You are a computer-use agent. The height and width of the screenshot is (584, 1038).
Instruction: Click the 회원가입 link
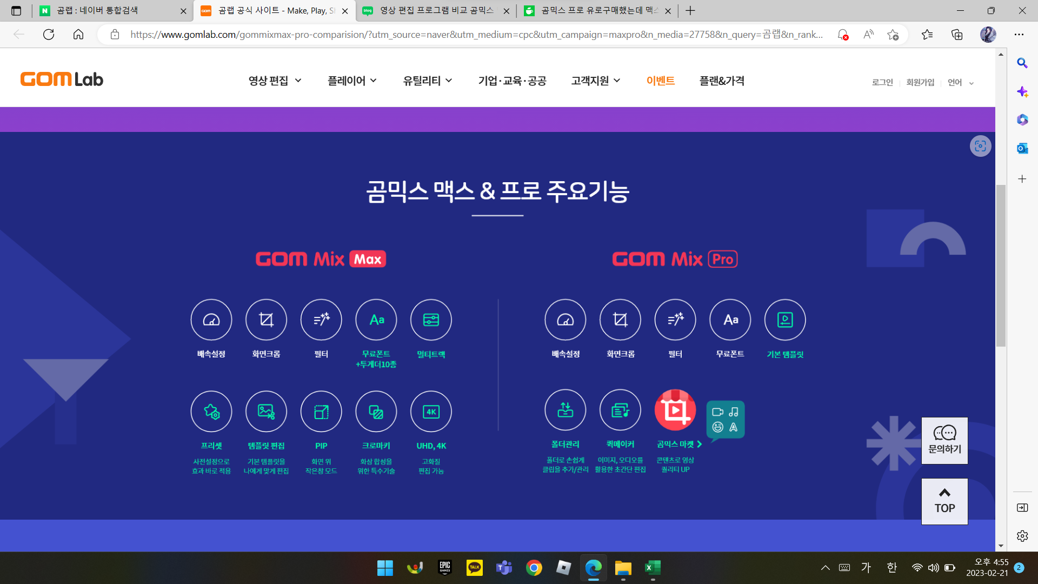920,82
